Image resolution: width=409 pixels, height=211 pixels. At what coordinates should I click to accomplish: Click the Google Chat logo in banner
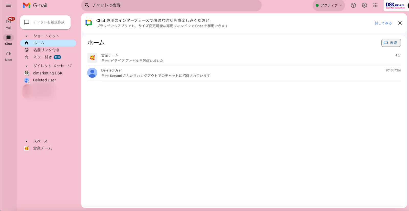click(x=89, y=23)
